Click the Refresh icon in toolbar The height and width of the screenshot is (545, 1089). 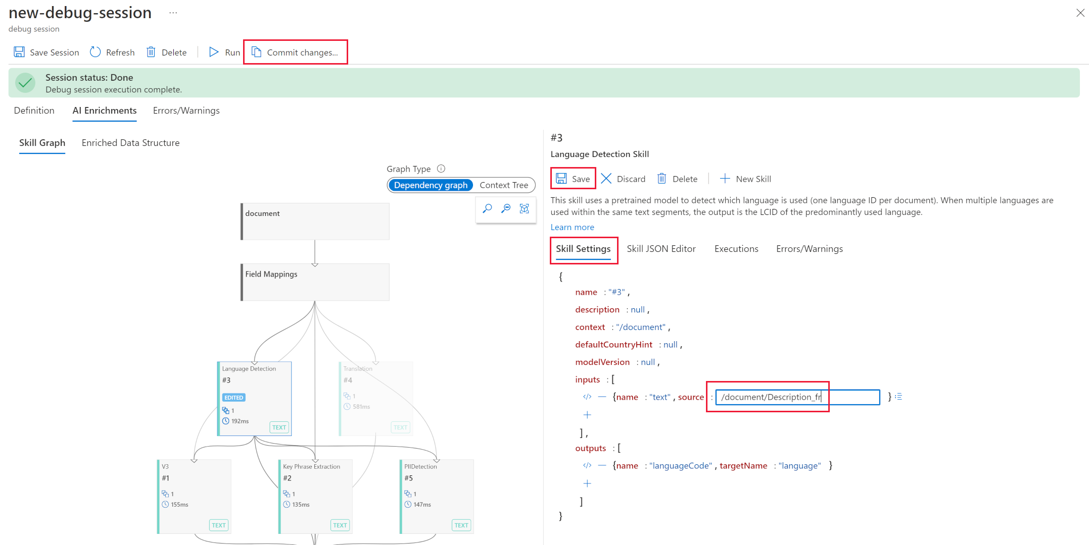96,52
